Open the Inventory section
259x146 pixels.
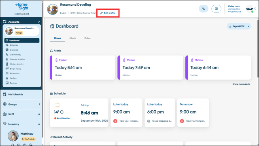tap(21, 124)
